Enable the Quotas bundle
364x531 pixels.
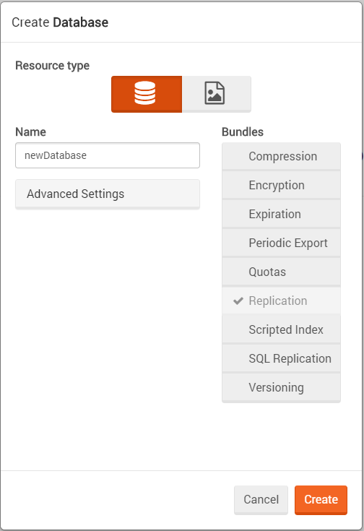[x=281, y=272]
